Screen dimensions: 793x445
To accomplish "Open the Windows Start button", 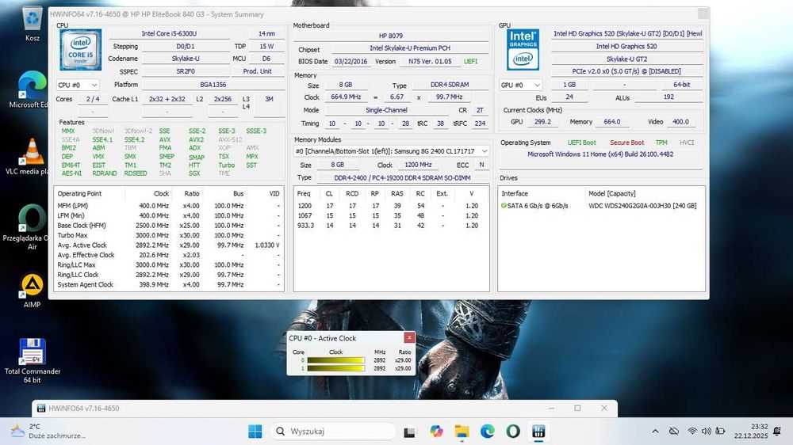I will pyautogui.click(x=255, y=432).
